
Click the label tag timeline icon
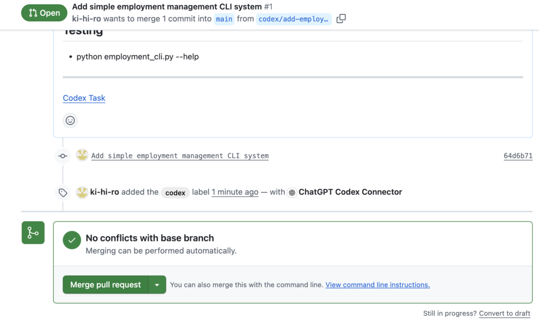tap(63, 193)
